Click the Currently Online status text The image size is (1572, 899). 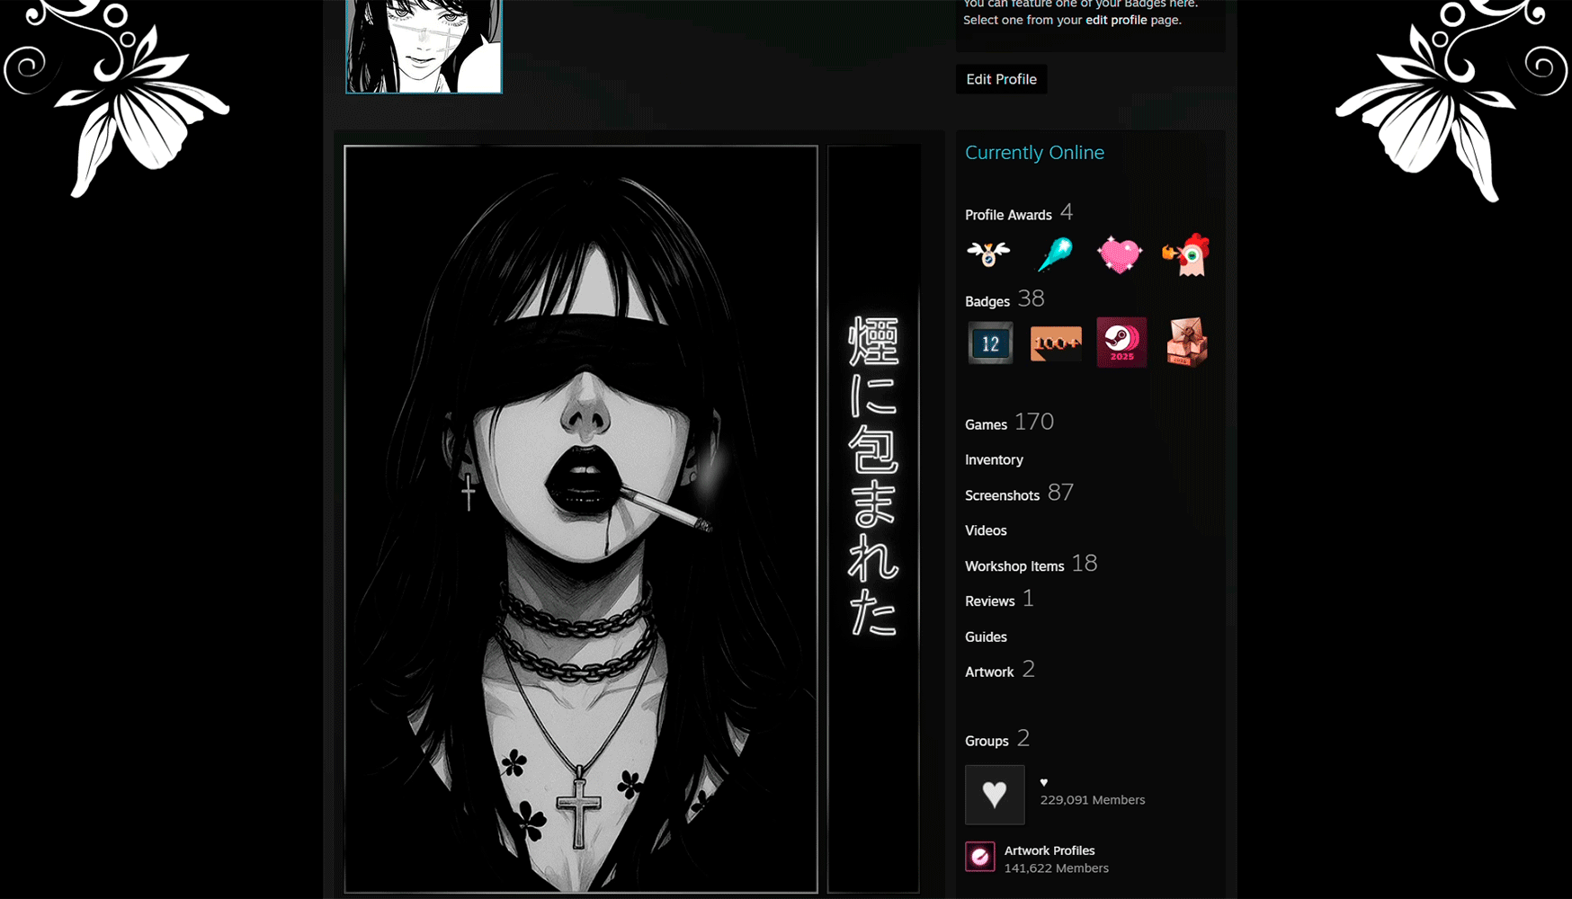[x=1034, y=153]
